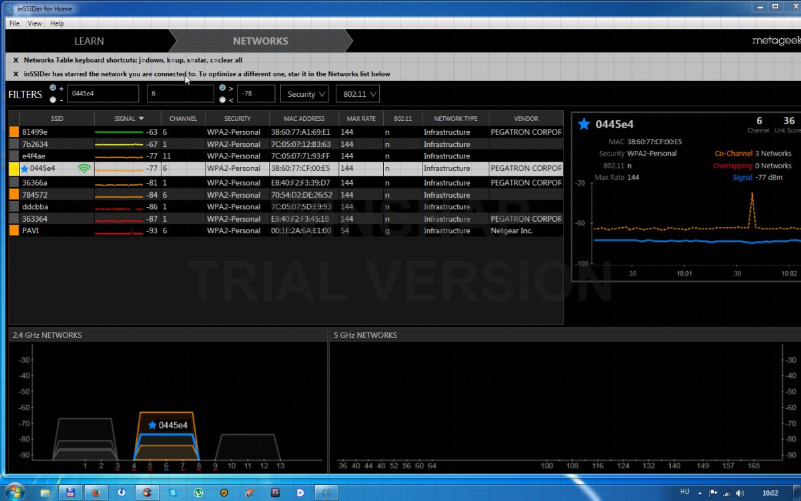Click the Action Center flag tray icon

(x=714, y=493)
